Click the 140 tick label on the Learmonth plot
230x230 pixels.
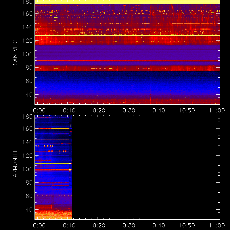(27, 142)
